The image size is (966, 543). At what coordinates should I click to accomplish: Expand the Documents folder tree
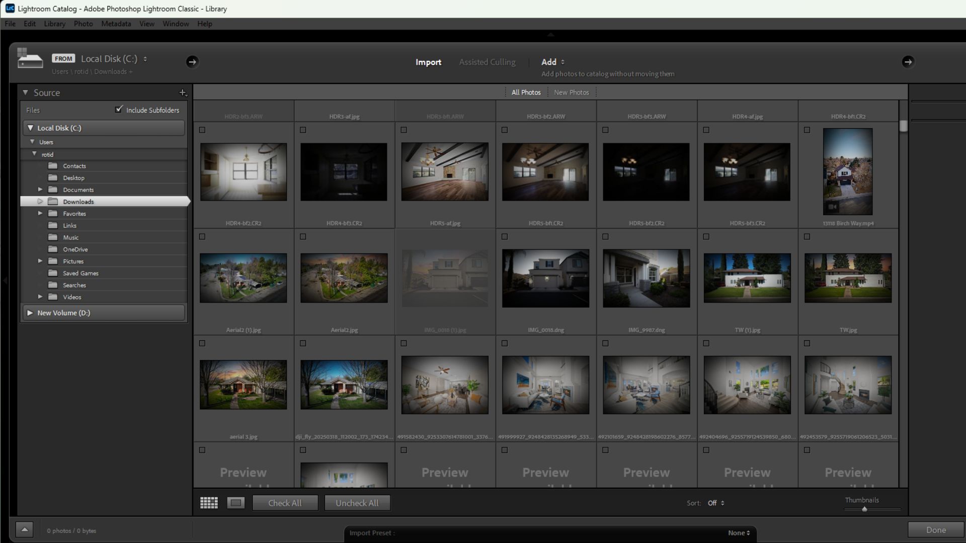(40, 190)
